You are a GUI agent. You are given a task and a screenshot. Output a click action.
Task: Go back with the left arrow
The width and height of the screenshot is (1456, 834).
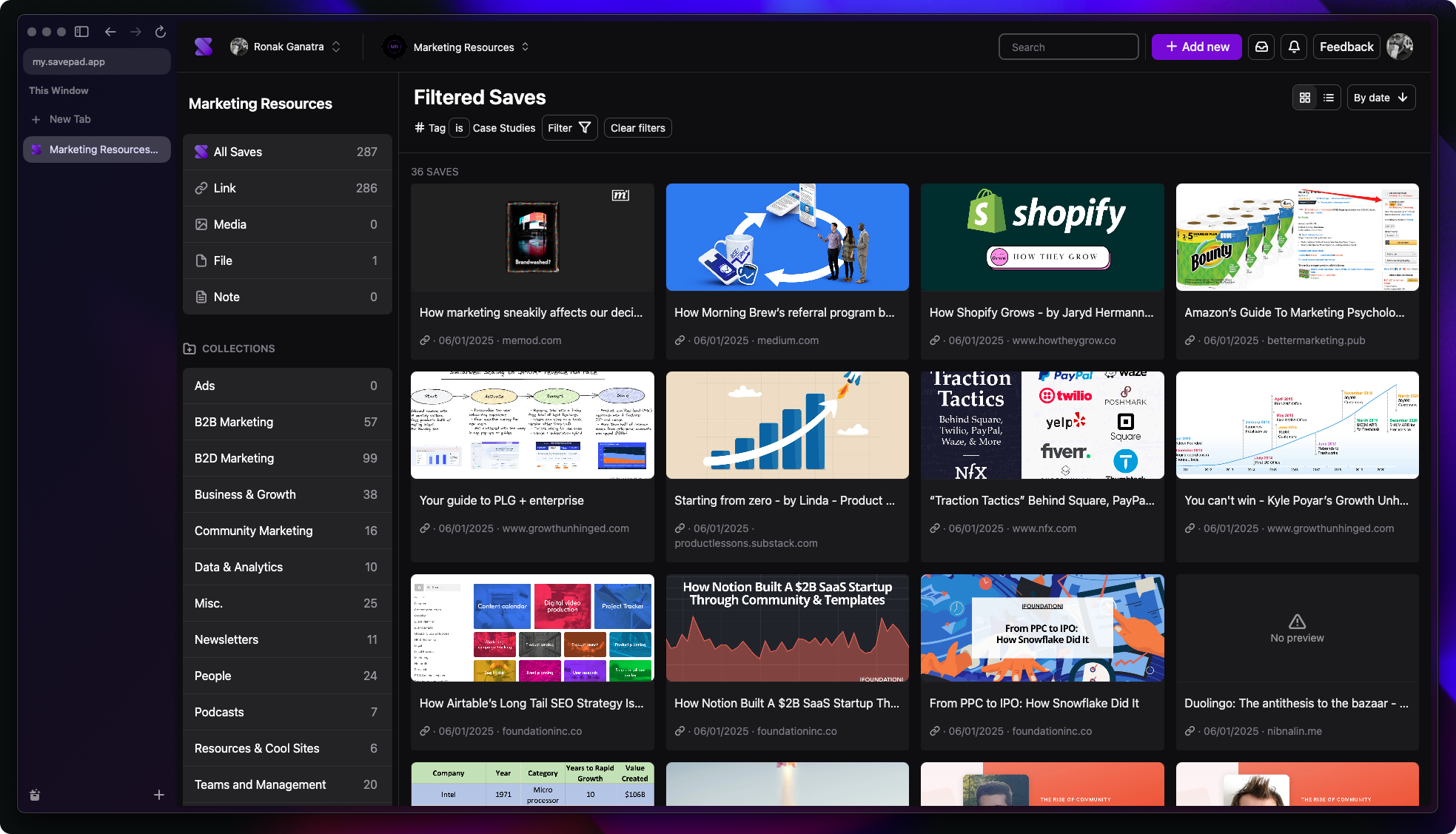tap(110, 32)
